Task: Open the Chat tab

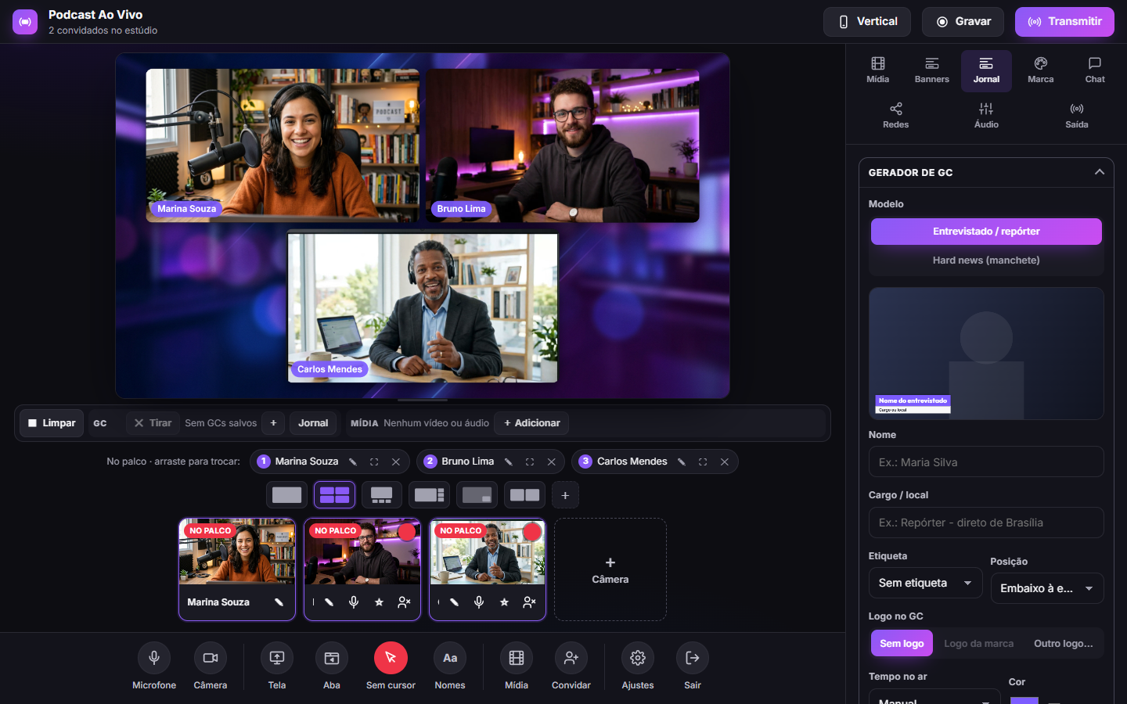Action: pyautogui.click(x=1095, y=70)
